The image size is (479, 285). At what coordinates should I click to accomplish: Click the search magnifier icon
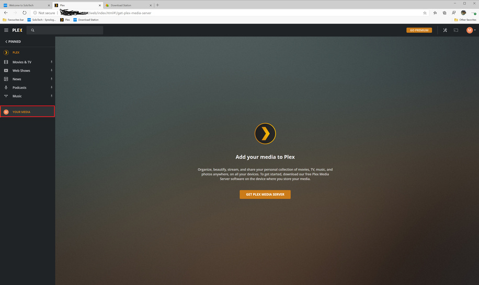(33, 30)
